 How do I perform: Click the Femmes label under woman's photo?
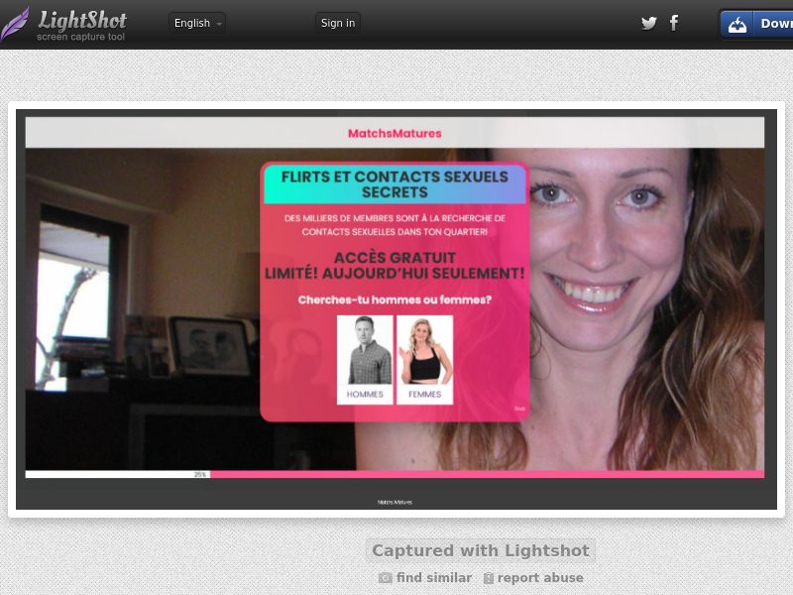click(424, 395)
